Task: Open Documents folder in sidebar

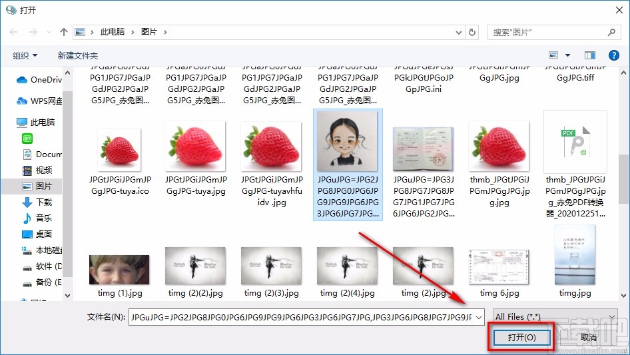Action: [42, 154]
